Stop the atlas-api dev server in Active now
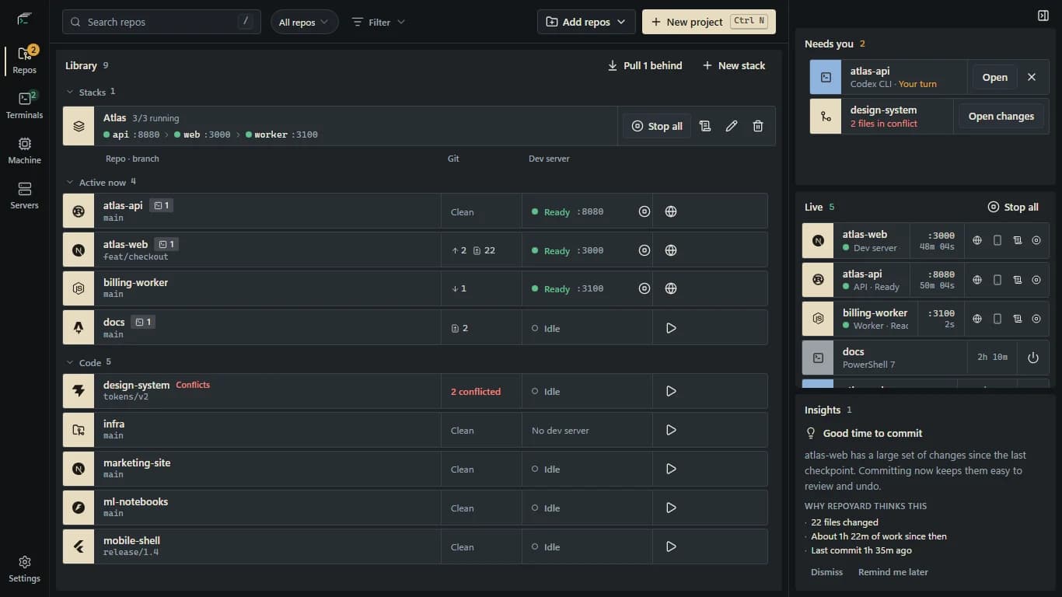Image resolution: width=1062 pixels, height=597 pixels. click(644, 211)
